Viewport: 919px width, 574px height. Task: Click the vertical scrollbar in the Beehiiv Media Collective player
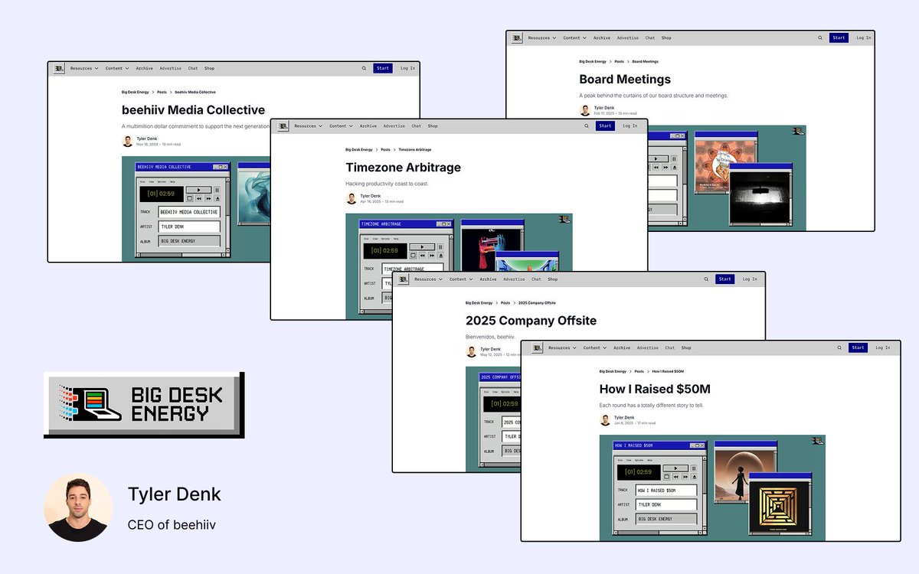228,215
